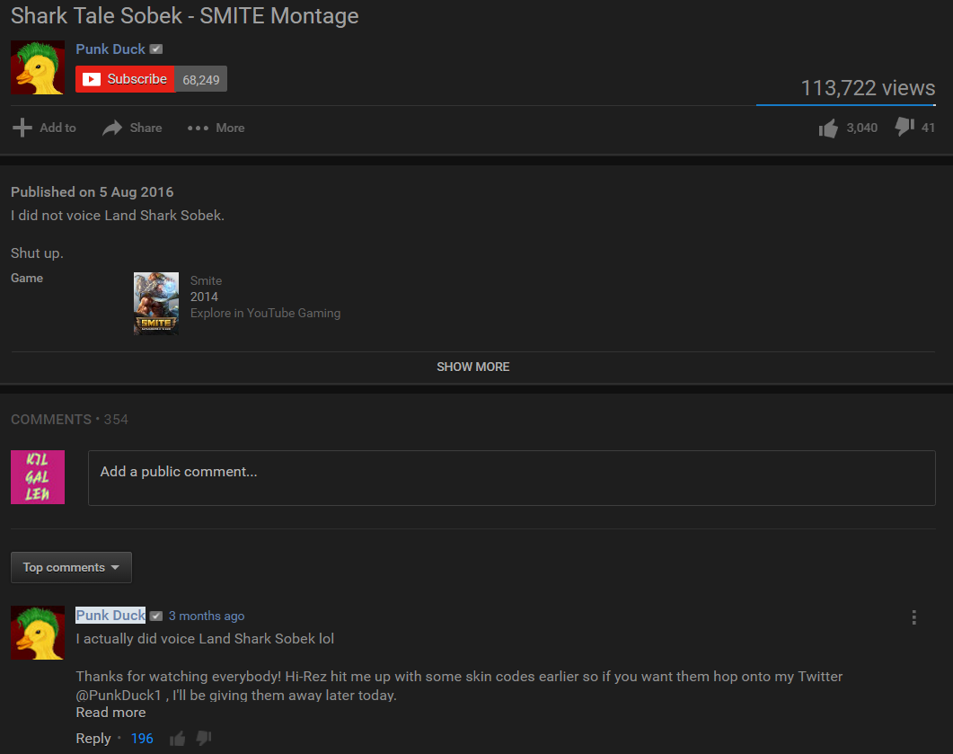
Task: Expand the comment with Read more
Action: [110, 713]
